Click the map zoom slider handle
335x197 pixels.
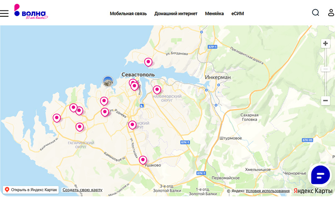click(x=325, y=69)
